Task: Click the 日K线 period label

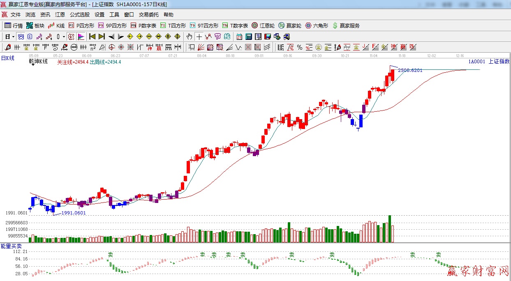Action: coord(7,58)
